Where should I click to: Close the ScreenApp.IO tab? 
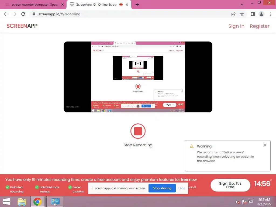(x=127, y=5)
